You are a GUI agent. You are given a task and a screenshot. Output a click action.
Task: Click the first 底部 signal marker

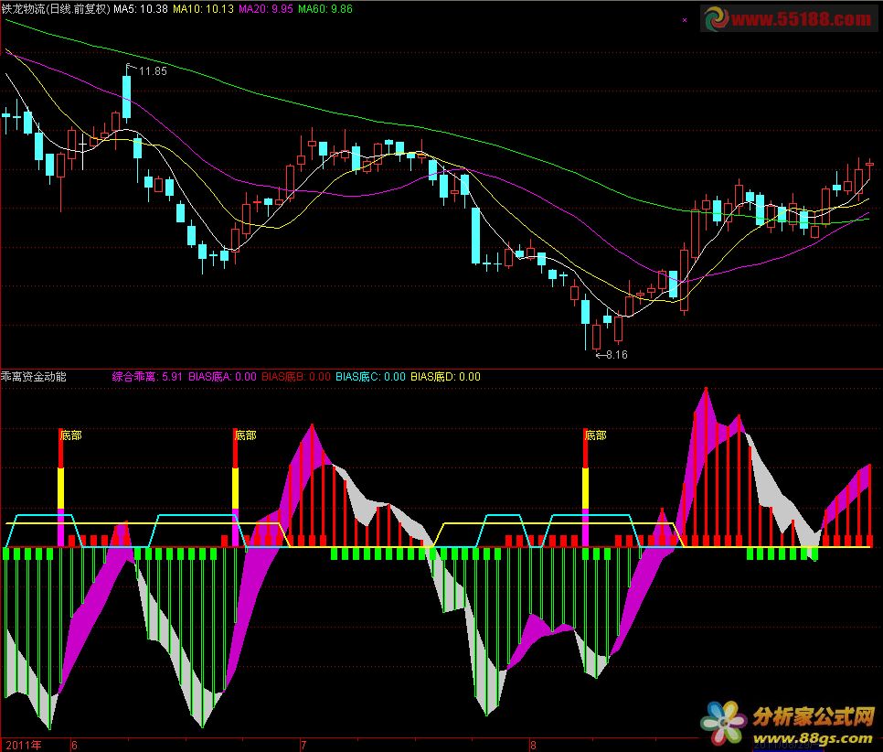click(x=71, y=435)
